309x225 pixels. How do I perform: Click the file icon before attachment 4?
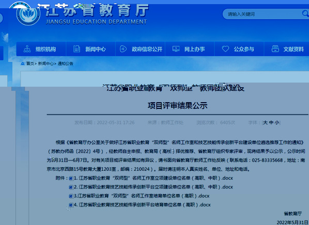pos(71,205)
